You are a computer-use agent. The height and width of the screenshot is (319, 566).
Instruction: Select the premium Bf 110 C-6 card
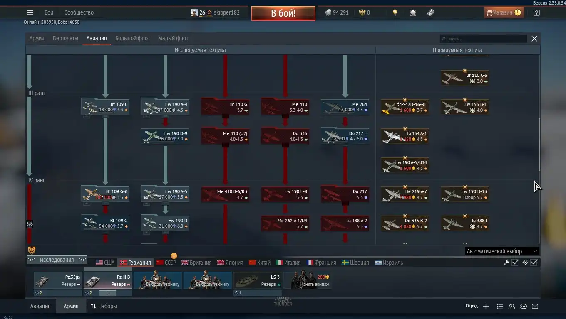click(465, 78)
